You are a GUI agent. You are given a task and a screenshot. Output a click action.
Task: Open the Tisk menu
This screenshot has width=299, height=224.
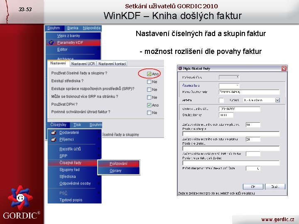point(77,125)
